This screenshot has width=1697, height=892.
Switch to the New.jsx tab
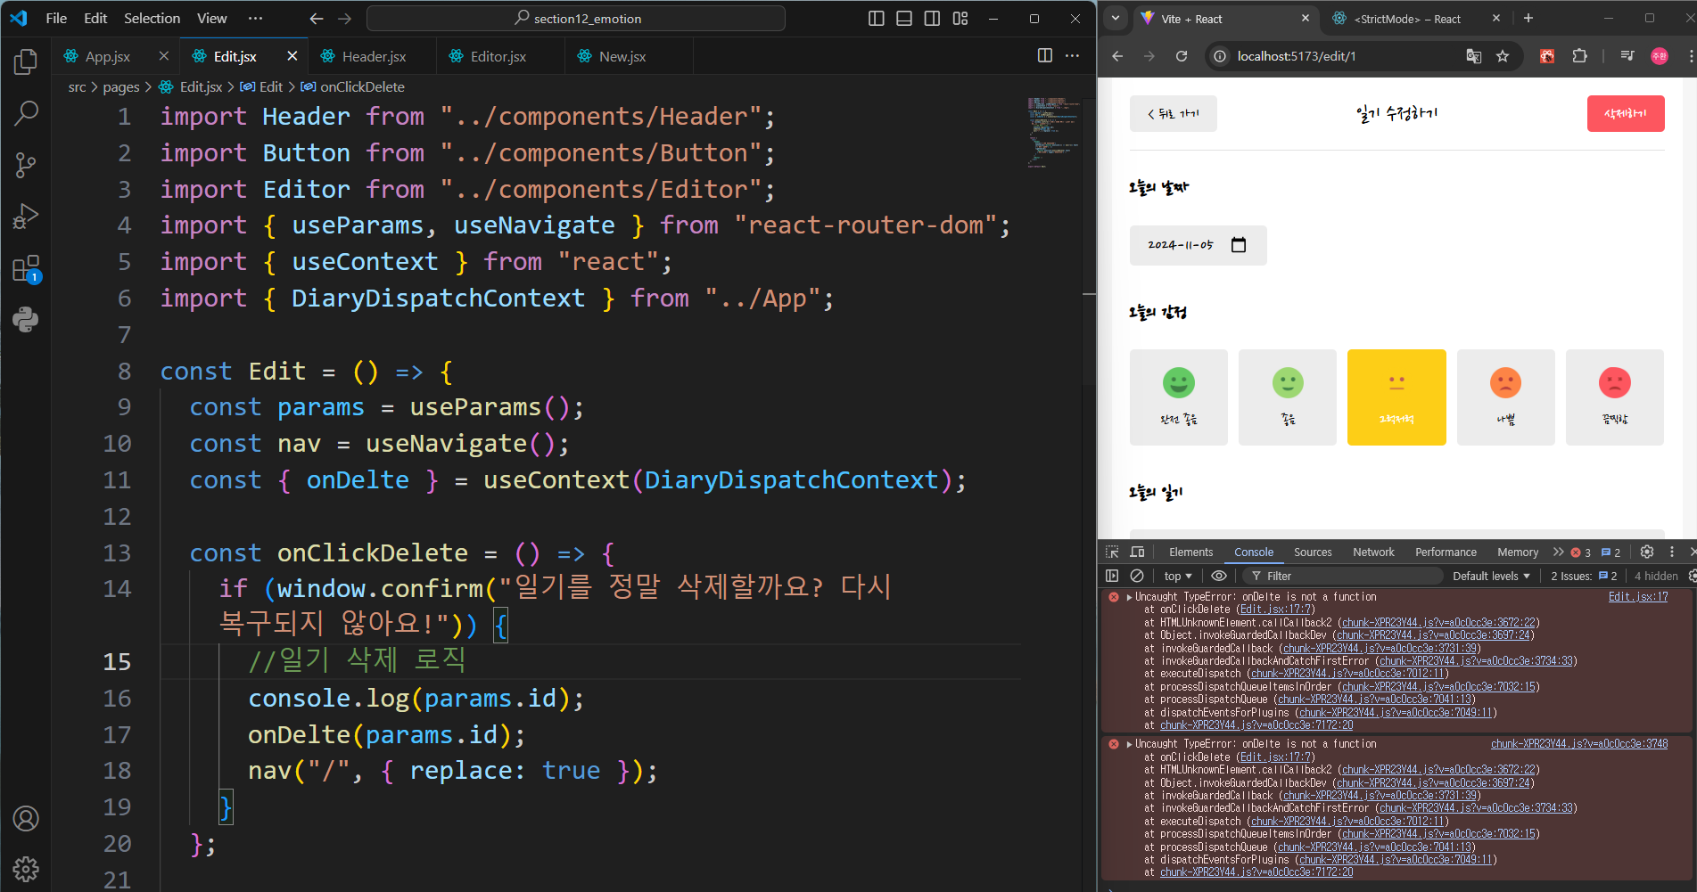coord(622,56)
